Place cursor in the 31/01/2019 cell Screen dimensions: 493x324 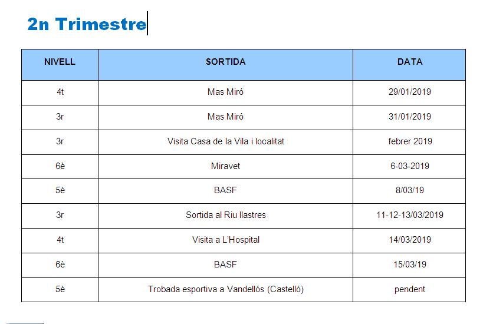tap(409, 117)
